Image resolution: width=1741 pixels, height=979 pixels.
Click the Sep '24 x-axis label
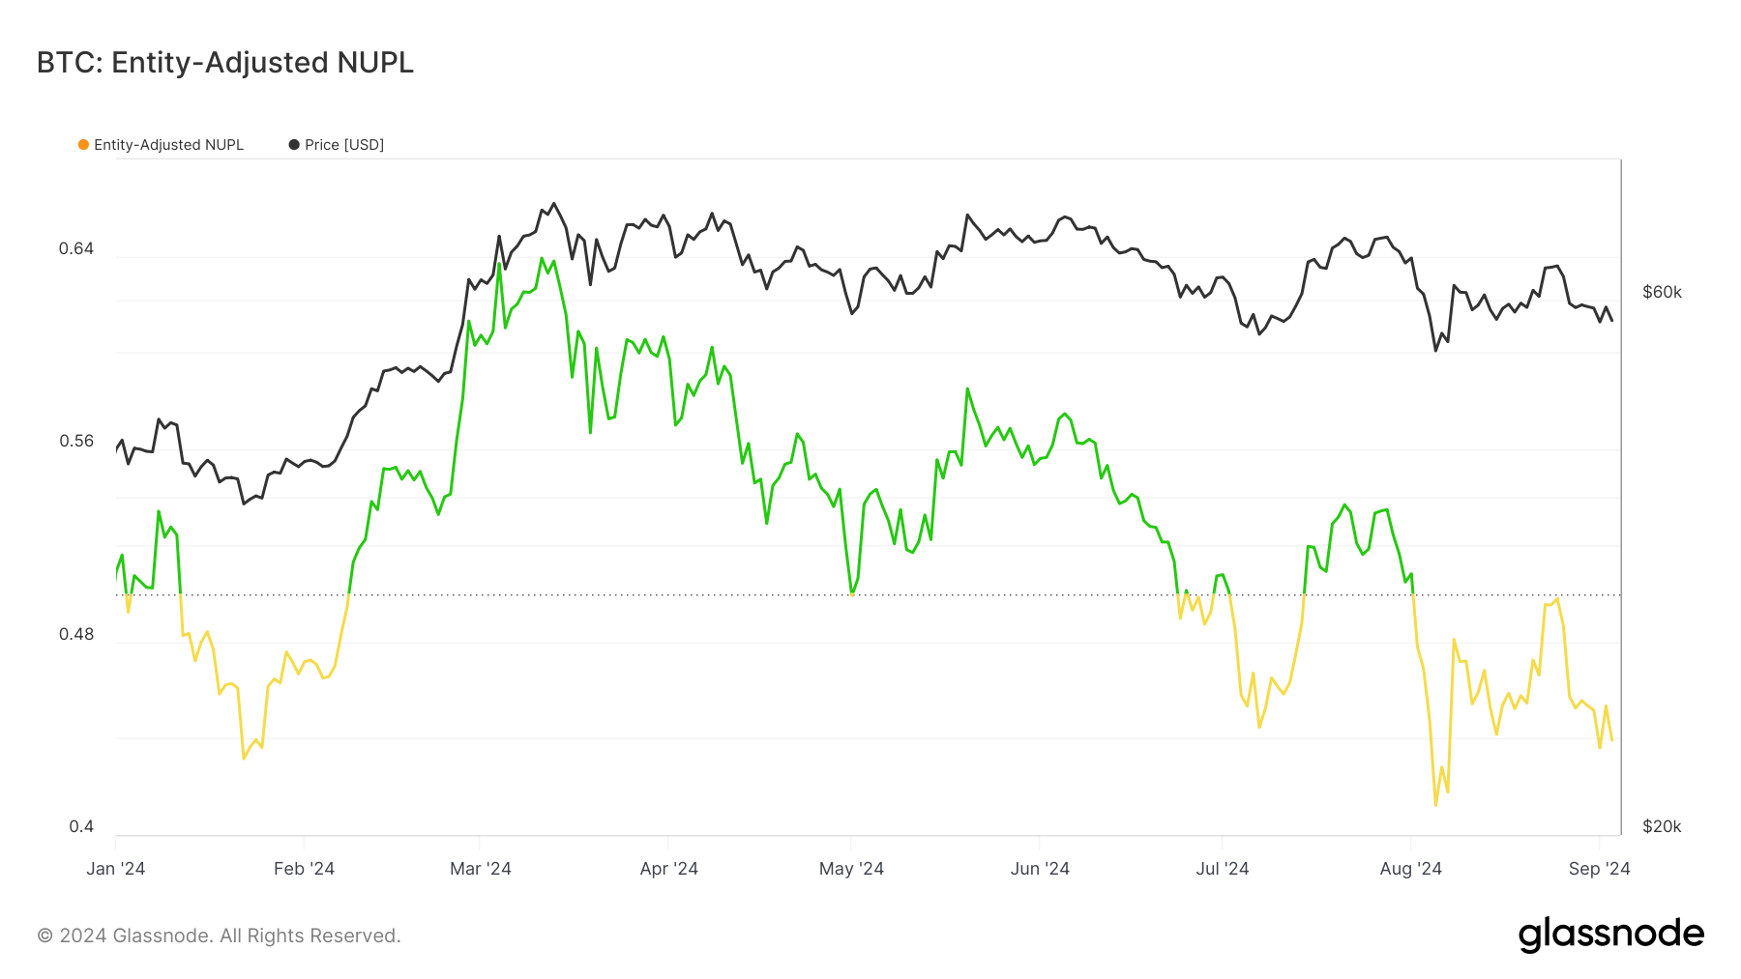[1599, 869]
